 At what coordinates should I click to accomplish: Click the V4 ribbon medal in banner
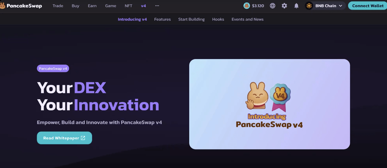pos(280,98)
